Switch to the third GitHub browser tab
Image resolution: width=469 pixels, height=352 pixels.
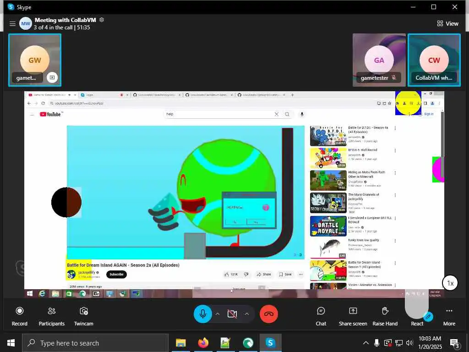[261, 95]
